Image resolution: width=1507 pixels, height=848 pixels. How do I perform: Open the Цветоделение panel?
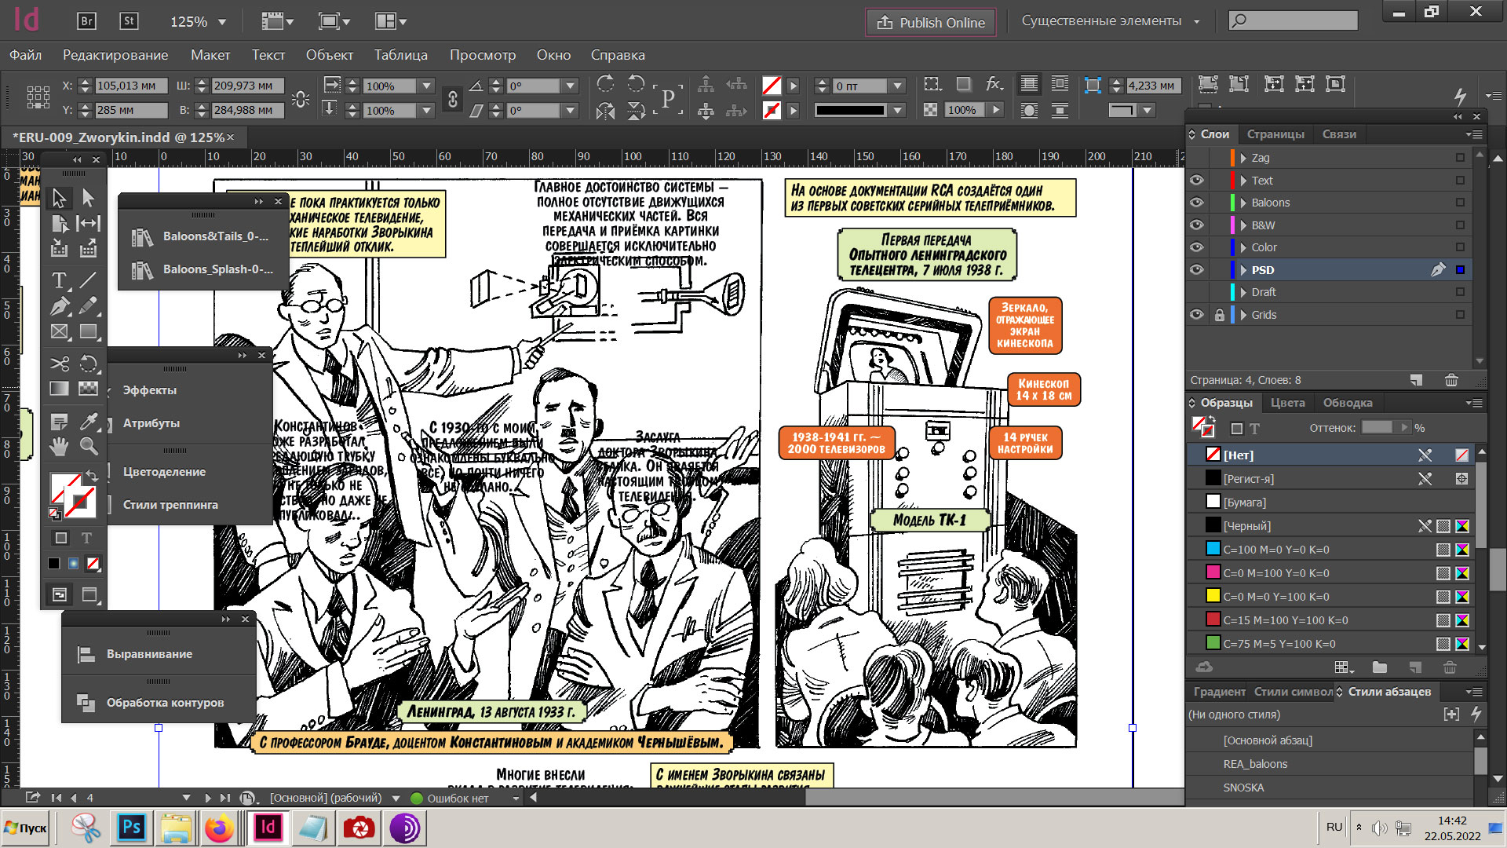pos(164,472)
